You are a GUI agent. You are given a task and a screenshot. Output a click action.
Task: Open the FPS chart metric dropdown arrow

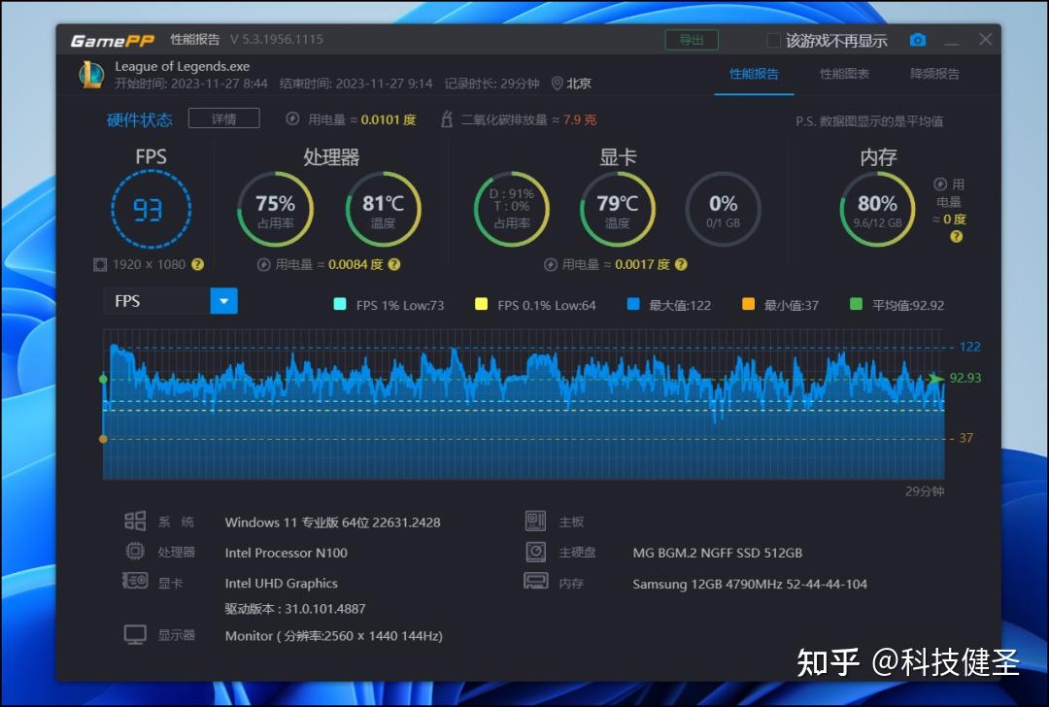(224, 301)
